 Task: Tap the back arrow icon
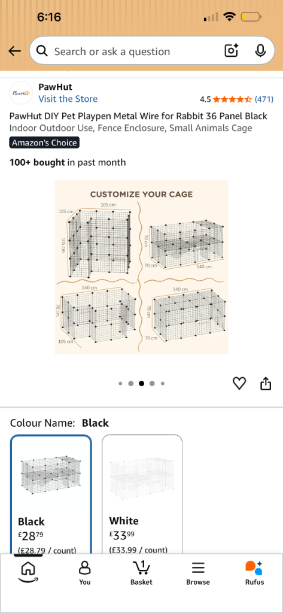point(14,51)
